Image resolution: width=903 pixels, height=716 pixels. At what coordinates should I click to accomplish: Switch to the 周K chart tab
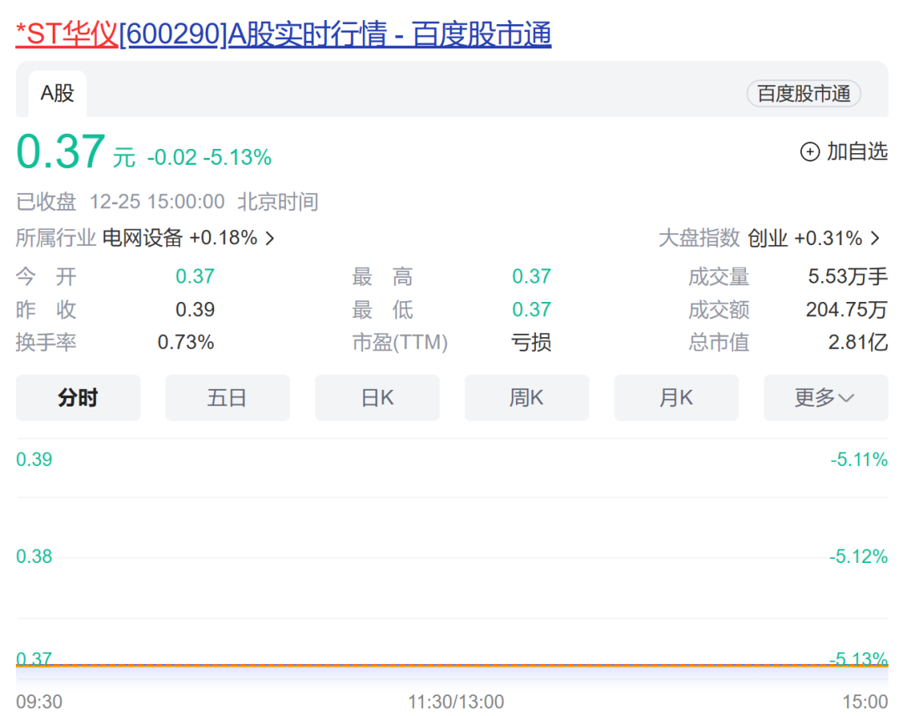527,398
